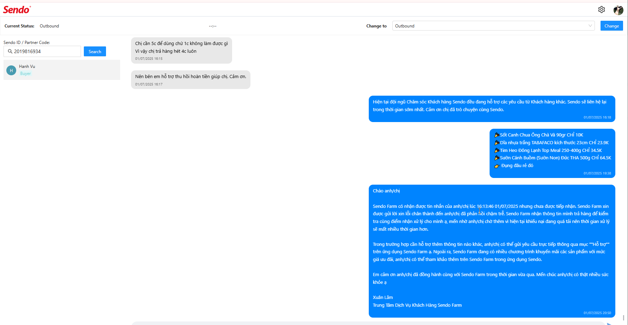Click the 'Nên bên em hỗ trợ' message bubble

pos(191,79)
